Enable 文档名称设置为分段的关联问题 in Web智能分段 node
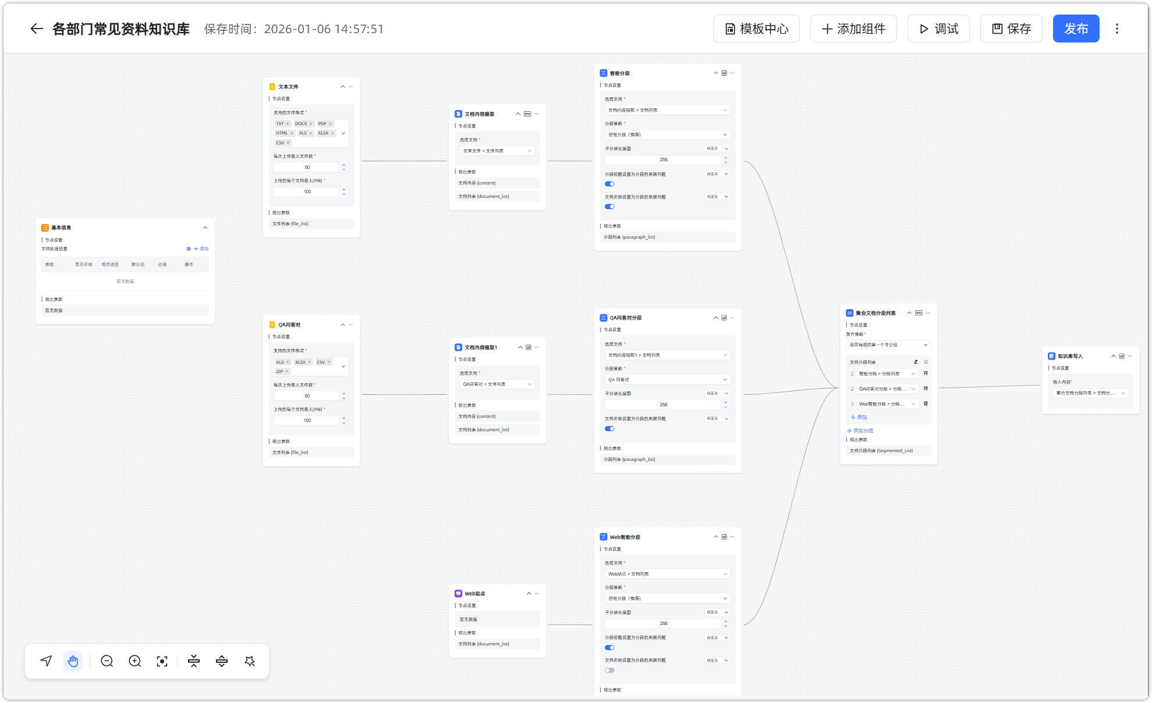This screenshot has height=703, width=1152. pyautogui.click(x=609, y=670)
